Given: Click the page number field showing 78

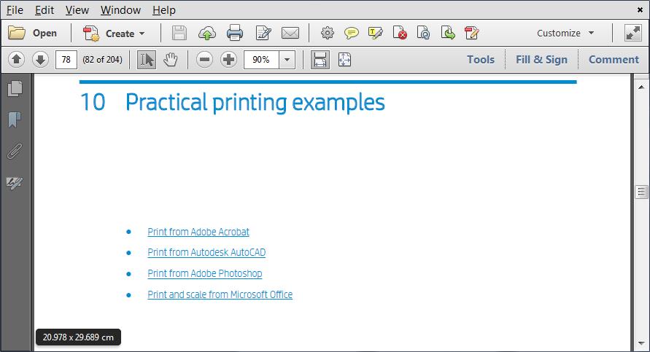Looking at the screenshot, I should point(66,60).
